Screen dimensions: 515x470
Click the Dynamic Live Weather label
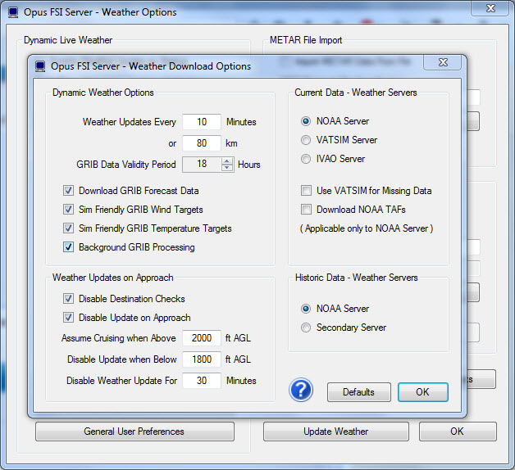click(x=68, y=40)
